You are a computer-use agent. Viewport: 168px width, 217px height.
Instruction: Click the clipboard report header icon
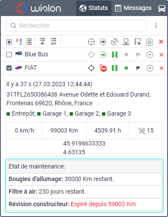pyautogui.click(x=149, y=42)
